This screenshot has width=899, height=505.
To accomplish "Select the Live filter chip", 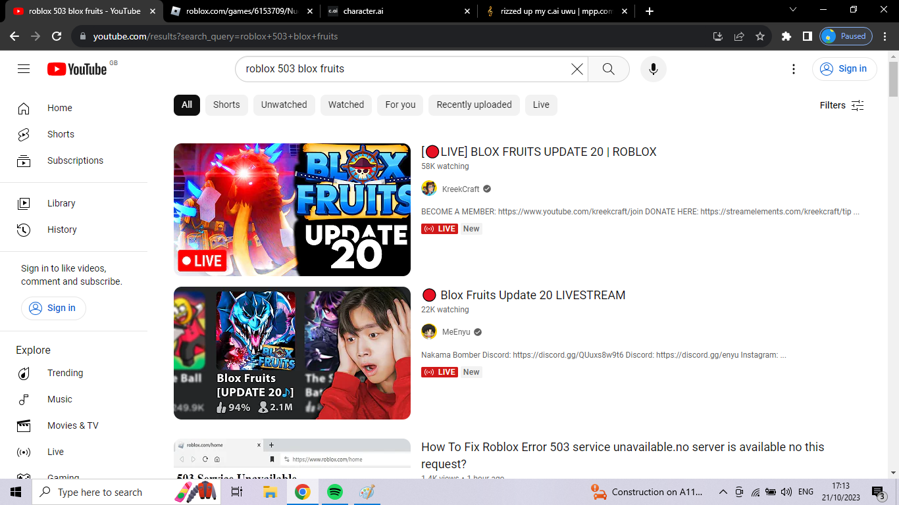I will (x=541, y=105).
